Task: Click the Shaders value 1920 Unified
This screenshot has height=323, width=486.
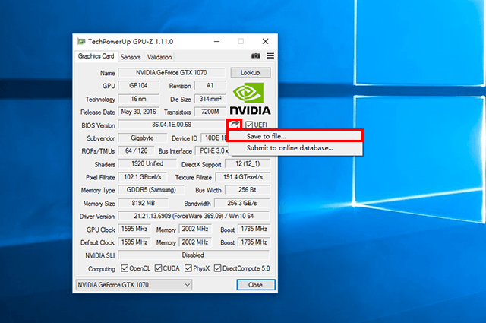Action: [147, 164]
